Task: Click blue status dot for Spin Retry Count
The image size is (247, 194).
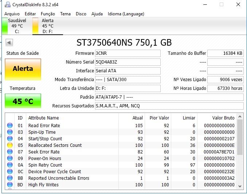Action: pyautogui.click(x=10, y=165)
